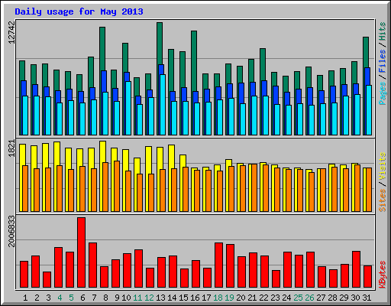The image size is (391, 306).
Task: Click the 1821 y-axis value
Action: [11, 148]
